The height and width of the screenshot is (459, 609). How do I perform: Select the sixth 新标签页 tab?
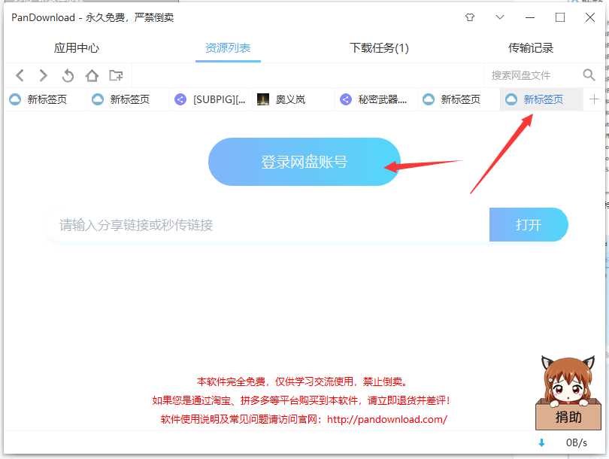pyautogui.click(x=459, y=99)
